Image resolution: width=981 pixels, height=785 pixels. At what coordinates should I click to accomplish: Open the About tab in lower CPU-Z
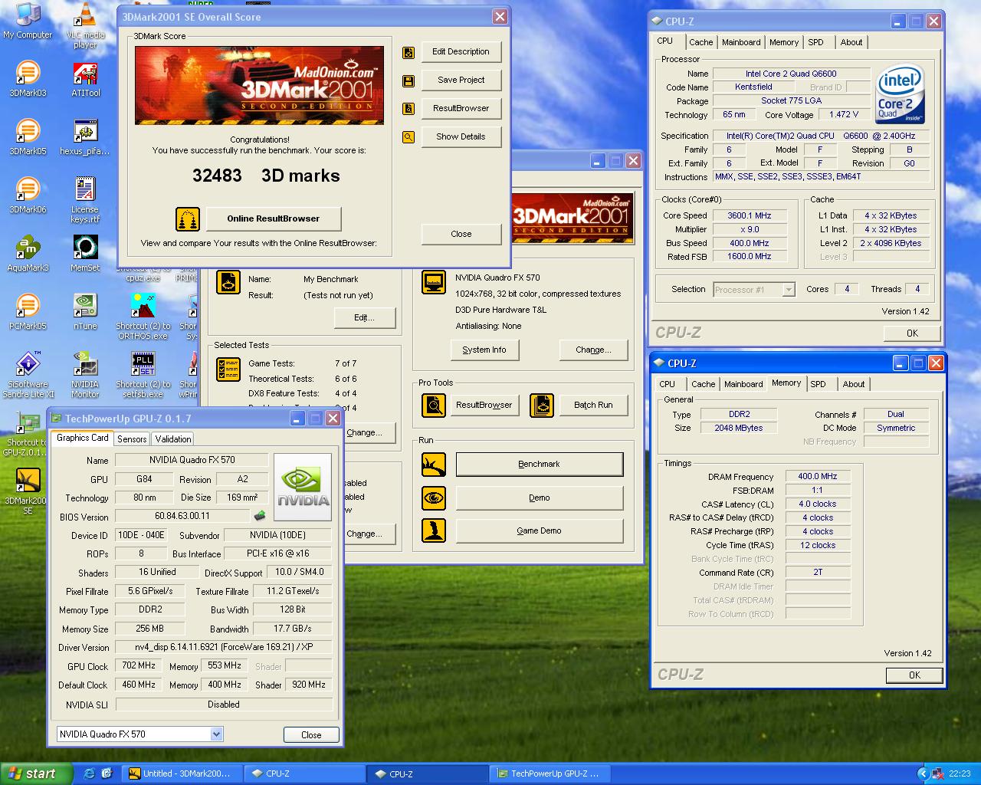point(853,384)
